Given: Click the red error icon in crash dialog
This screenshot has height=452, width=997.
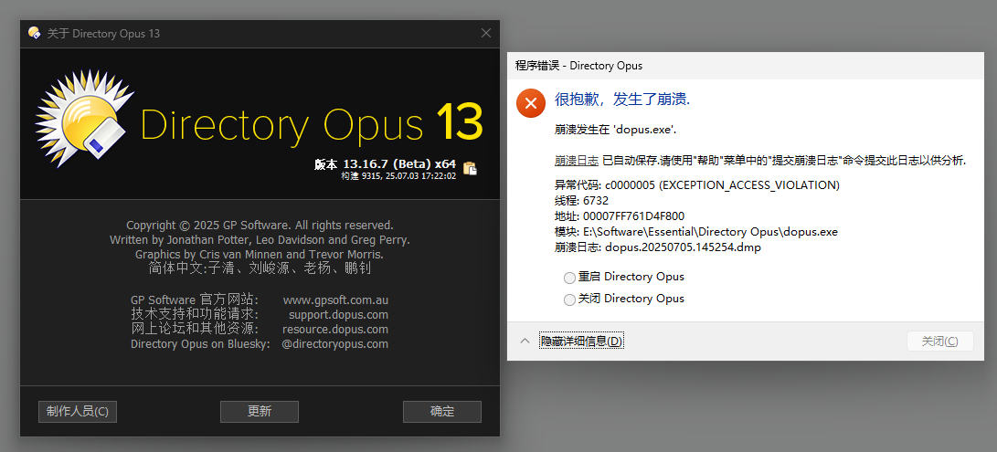Looking at the screenshot, I should click(x=531, y=103).
